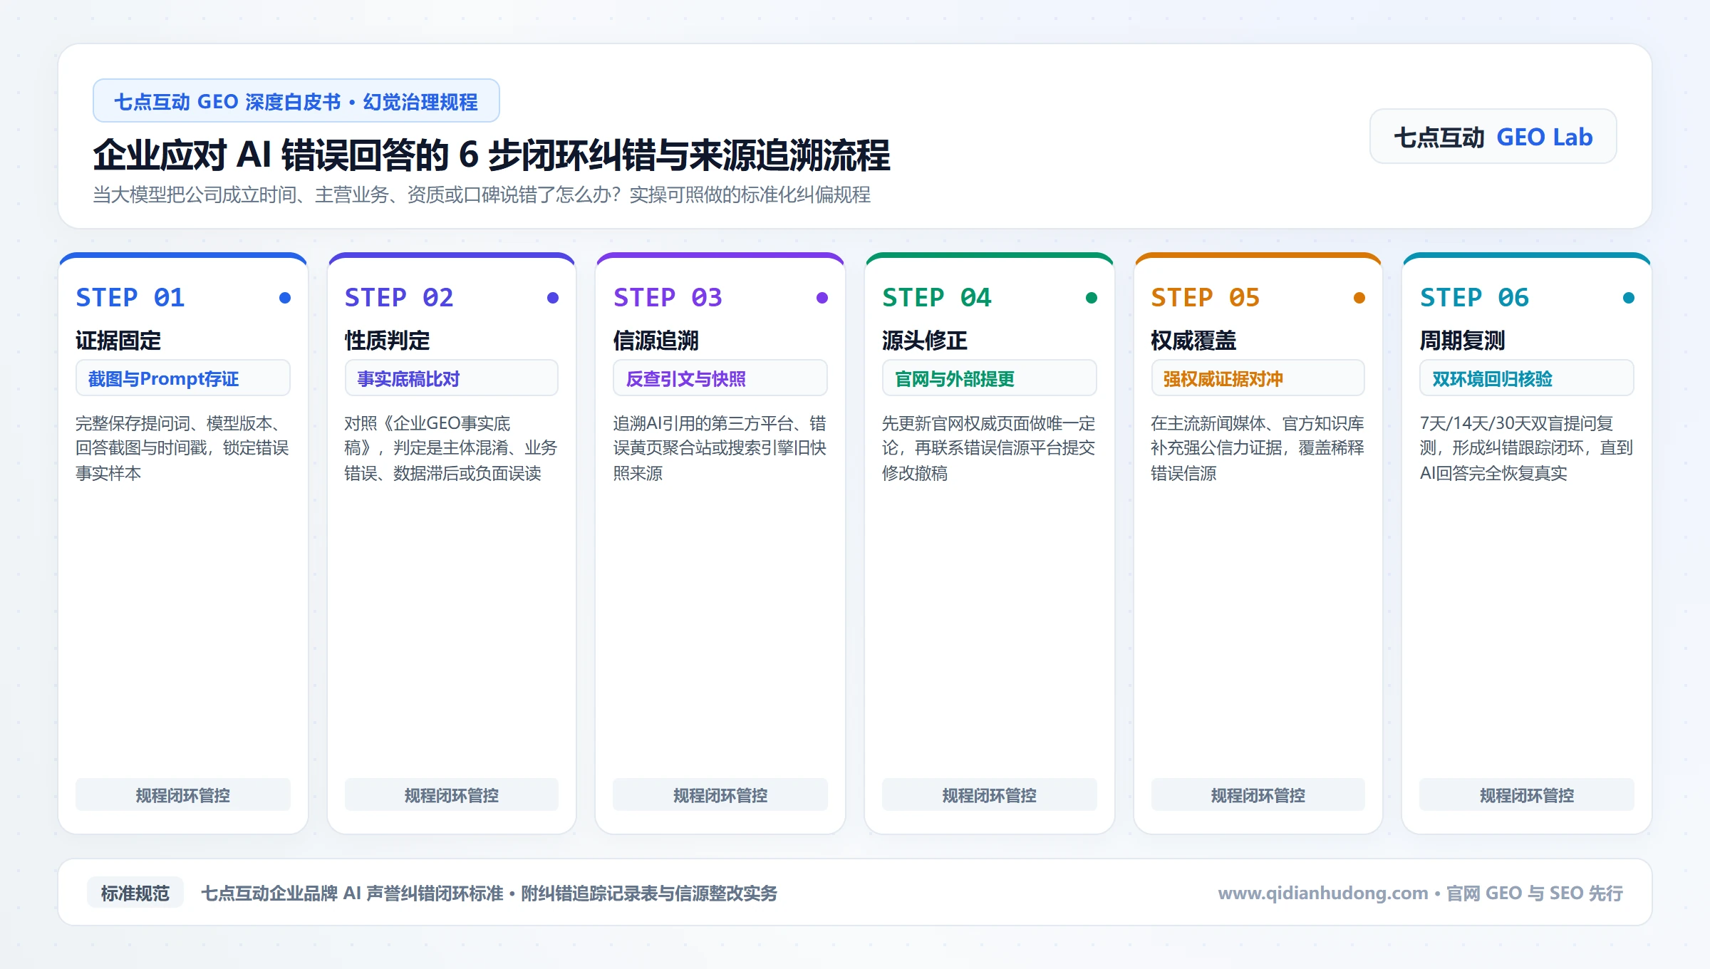
Task: Click the description starting 追溯AI引用的第三方平台
Action: 720,447
